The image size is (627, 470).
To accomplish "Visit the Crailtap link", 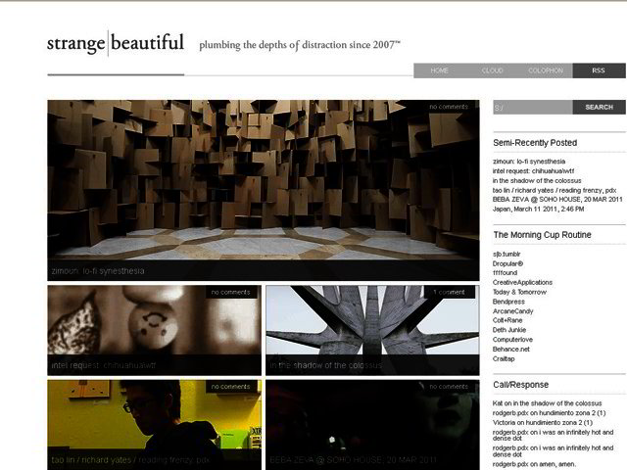I will (x=504, y=358).
